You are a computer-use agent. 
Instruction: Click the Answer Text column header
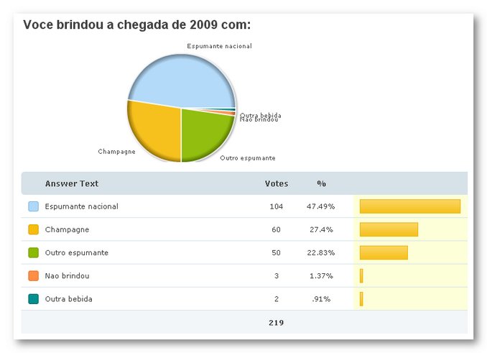coord(72,183)
